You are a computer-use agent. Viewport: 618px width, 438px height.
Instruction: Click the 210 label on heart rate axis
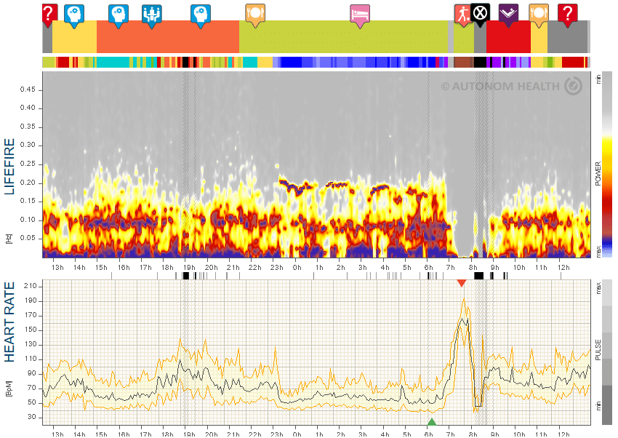[30, 286]
